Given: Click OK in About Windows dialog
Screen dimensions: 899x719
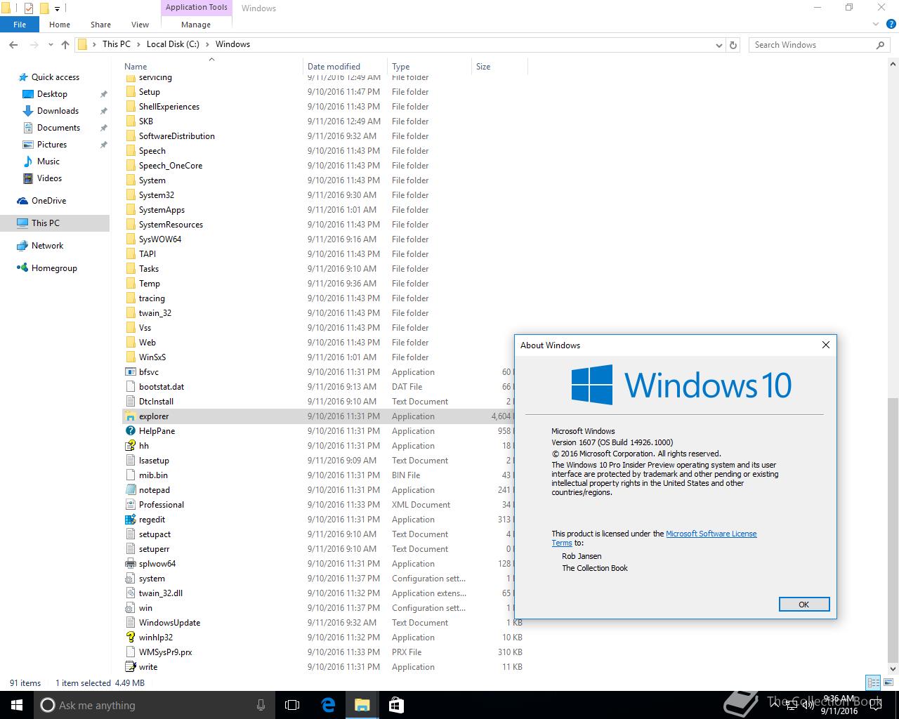Looking at the screenshot, I should pyautogui.click(x=804, y=605).
